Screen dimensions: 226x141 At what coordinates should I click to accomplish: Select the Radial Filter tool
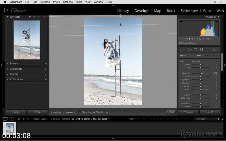pyautogui.click(x=207, y=50)
